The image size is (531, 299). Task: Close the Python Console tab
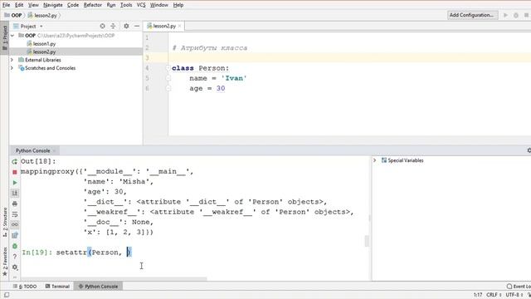54,151
